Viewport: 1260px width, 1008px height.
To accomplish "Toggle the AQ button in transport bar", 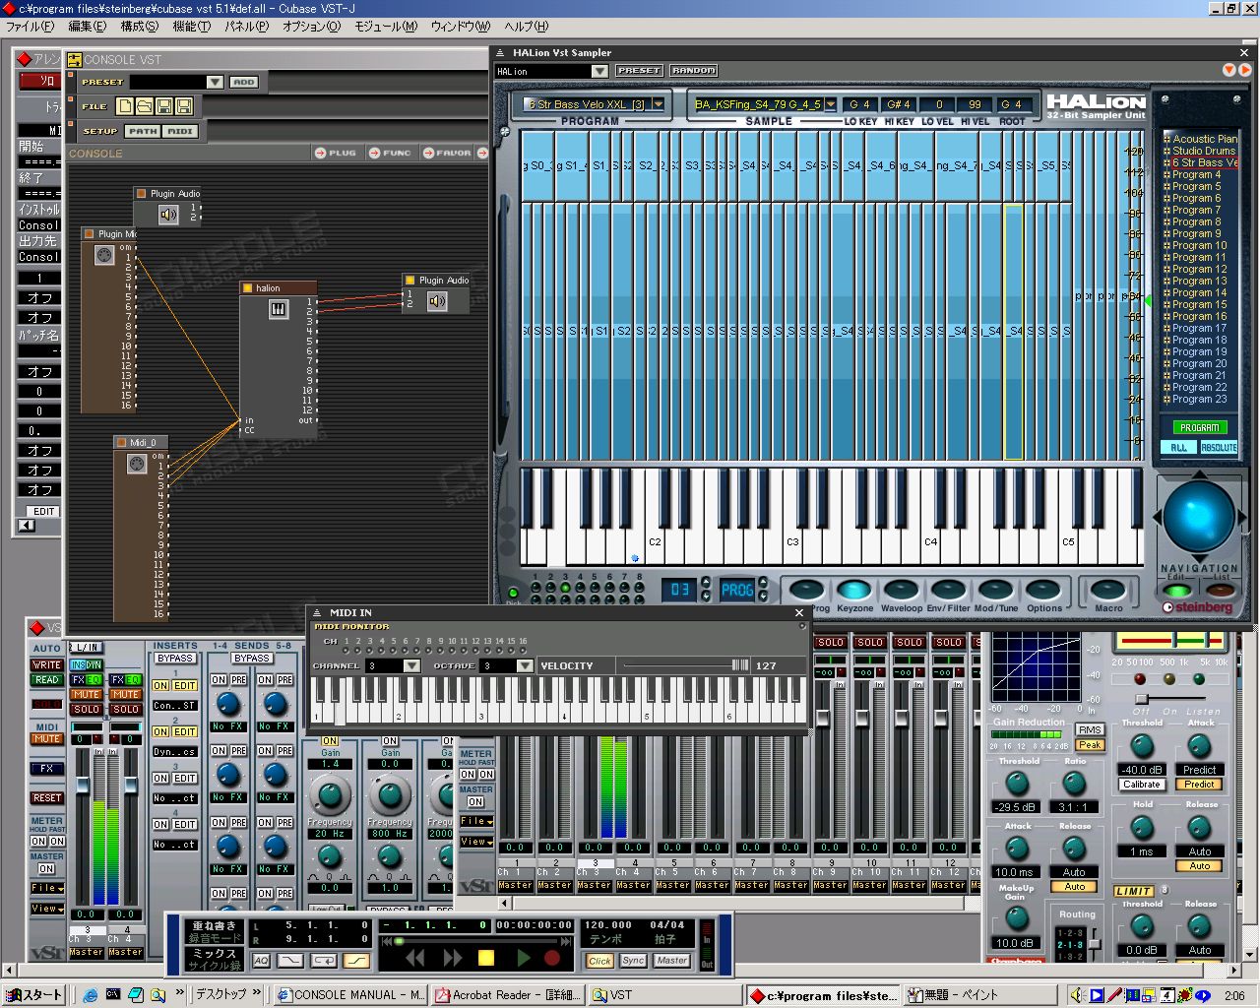I will tap(261, 960).
